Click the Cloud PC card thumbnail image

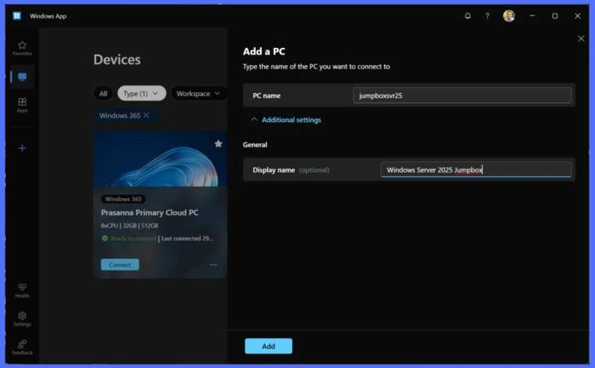(160, 159)
